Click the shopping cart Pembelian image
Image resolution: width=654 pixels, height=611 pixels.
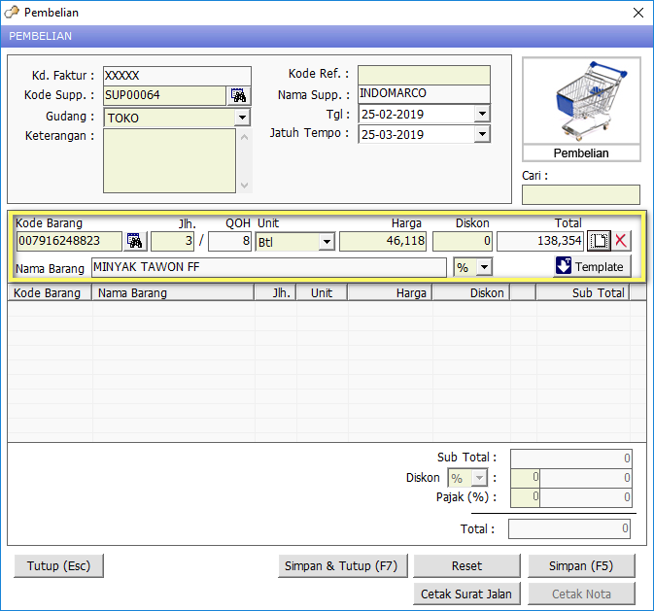pos(581,101)
